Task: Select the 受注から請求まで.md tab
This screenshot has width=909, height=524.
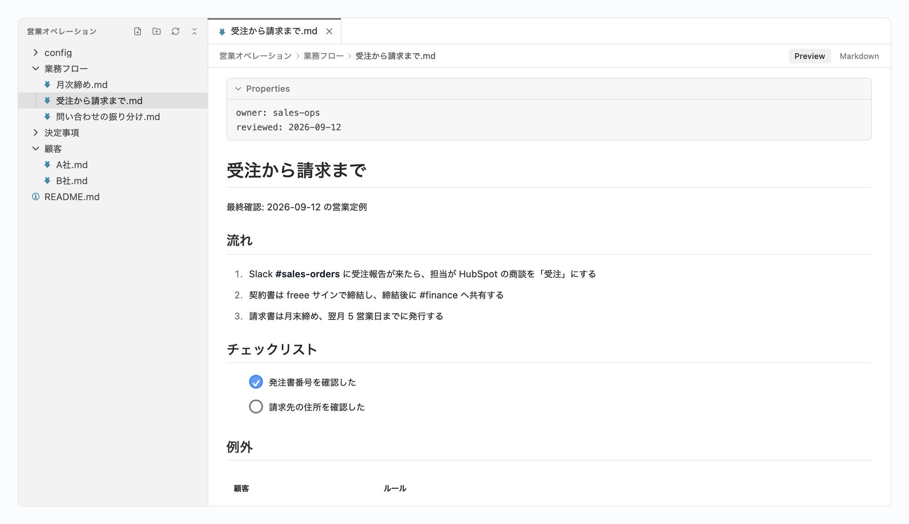Action: click(x=274, y=31)
